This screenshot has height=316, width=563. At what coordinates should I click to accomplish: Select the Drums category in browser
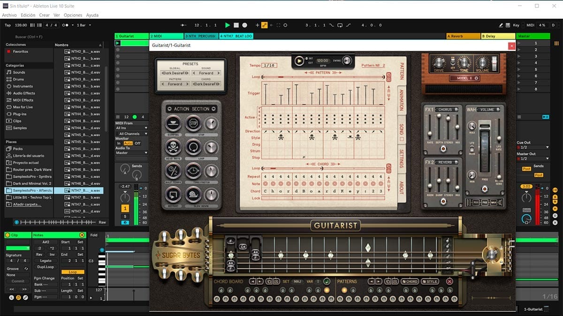[18, 80]
